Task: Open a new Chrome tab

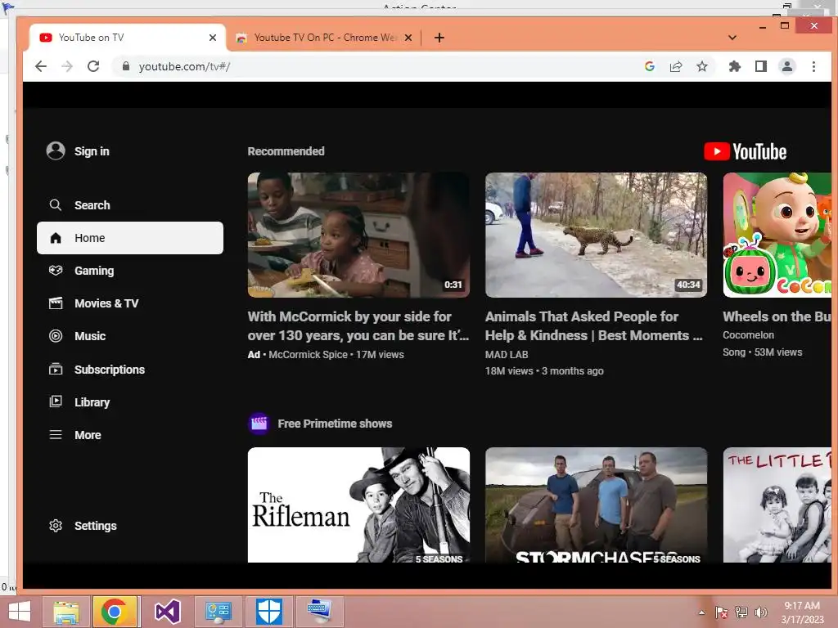Action: (x=439, y=38)
